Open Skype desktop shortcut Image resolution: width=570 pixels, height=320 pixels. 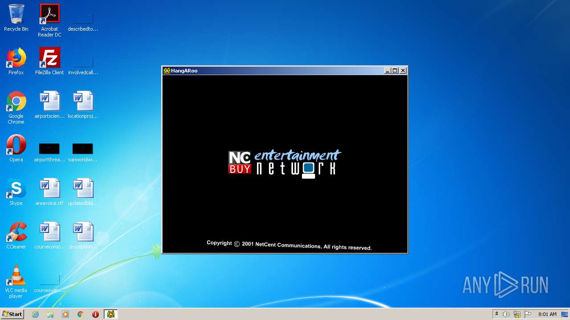pos(16,192)
